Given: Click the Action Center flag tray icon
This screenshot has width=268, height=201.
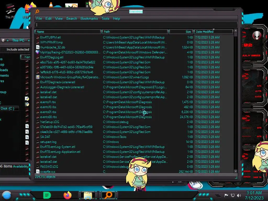Looking at the screenshot, I should click(x=226, y=195).
